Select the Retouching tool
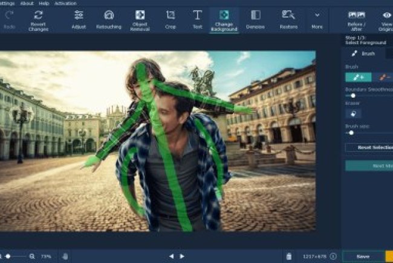 click(109, 15)
